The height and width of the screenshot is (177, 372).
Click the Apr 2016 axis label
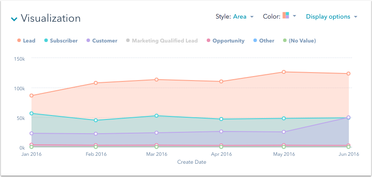coord(222,154)
